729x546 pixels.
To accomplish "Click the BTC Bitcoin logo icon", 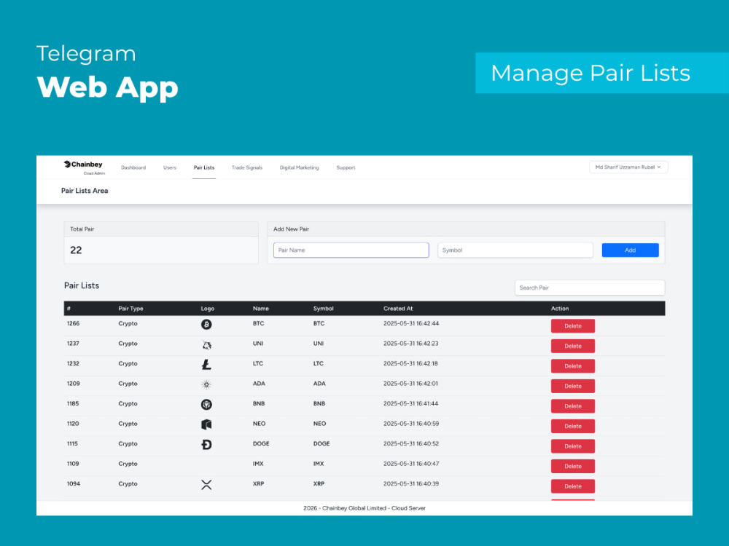I will tap(206, 325).
